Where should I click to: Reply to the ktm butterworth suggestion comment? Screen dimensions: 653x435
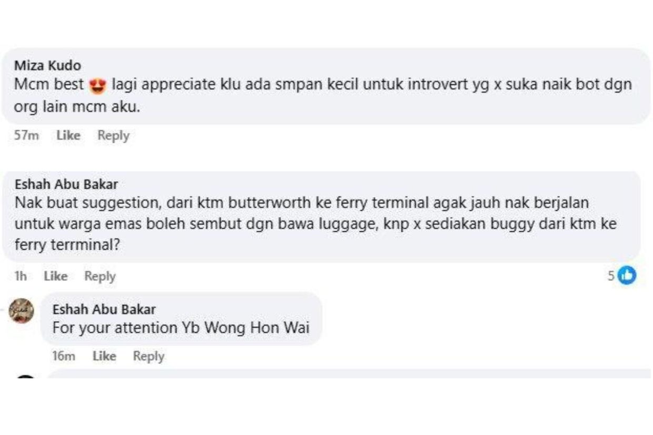click(100, 276)
